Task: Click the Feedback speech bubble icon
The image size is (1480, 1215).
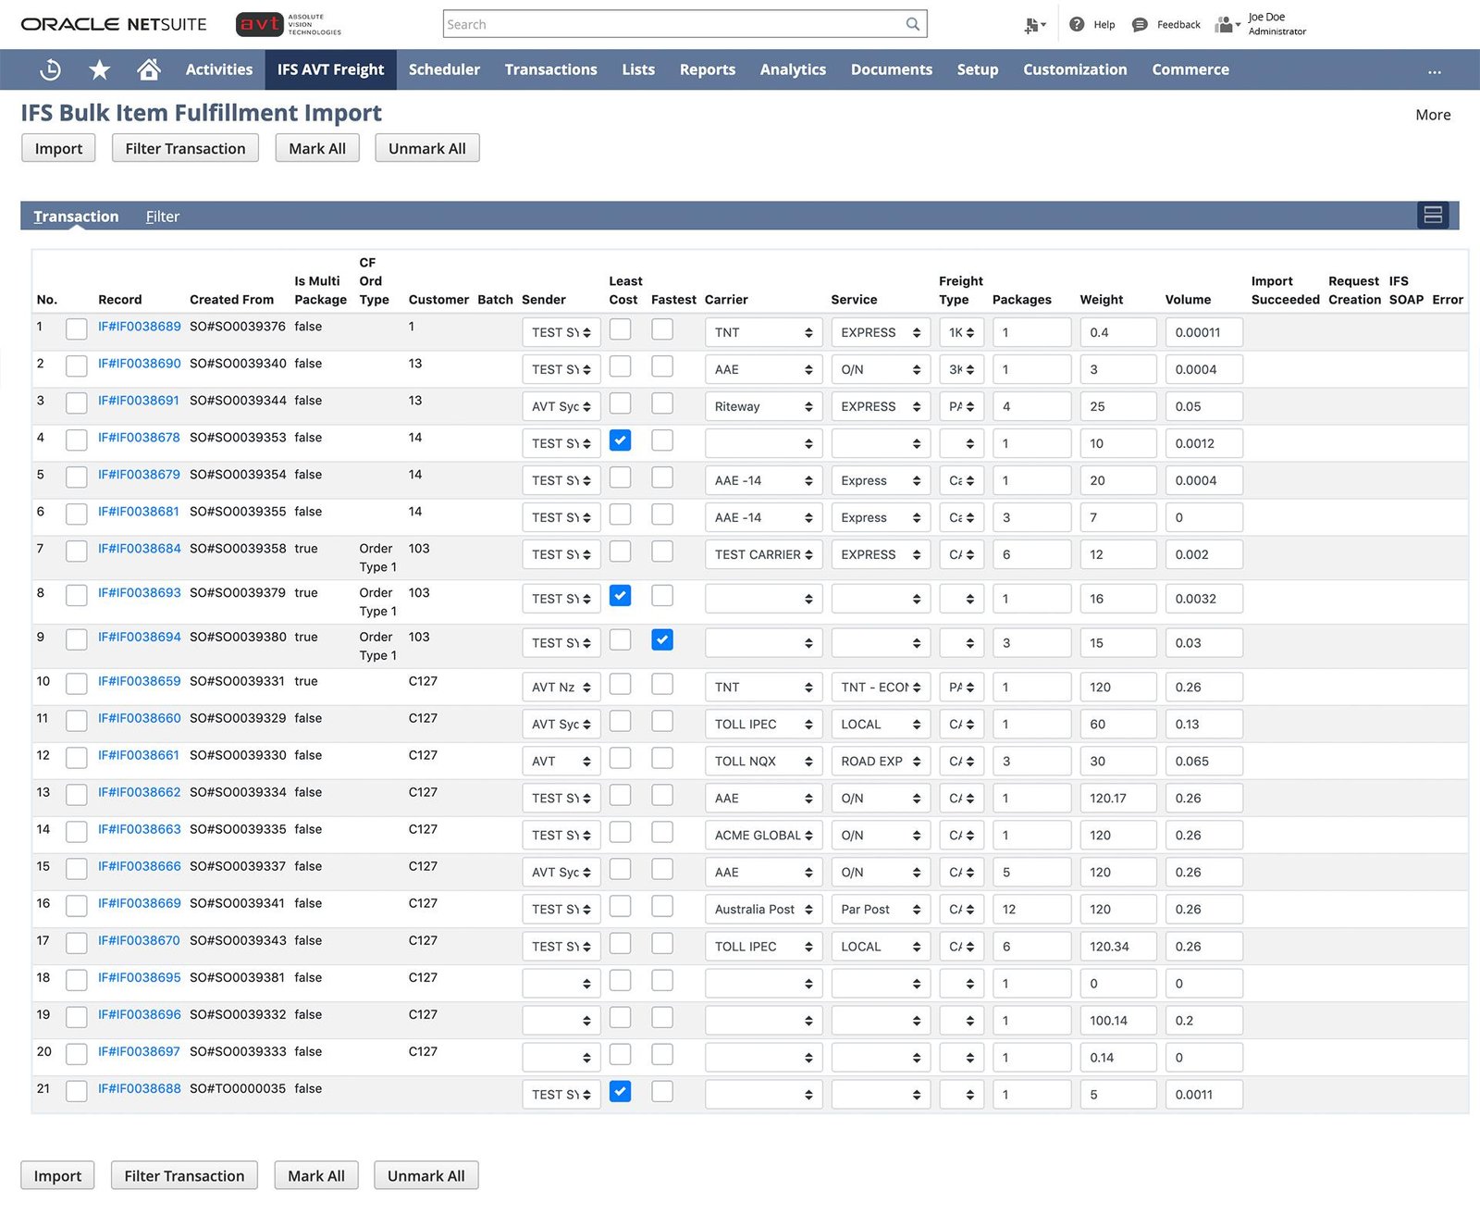Action: point(1140,24)
